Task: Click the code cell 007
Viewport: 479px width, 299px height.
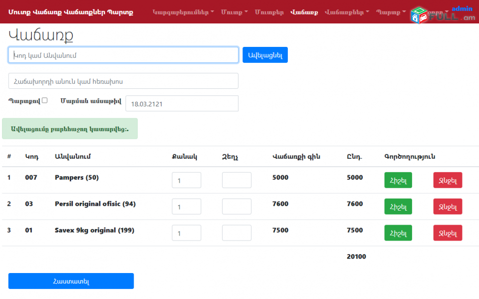Action: [x=31, y=177]
